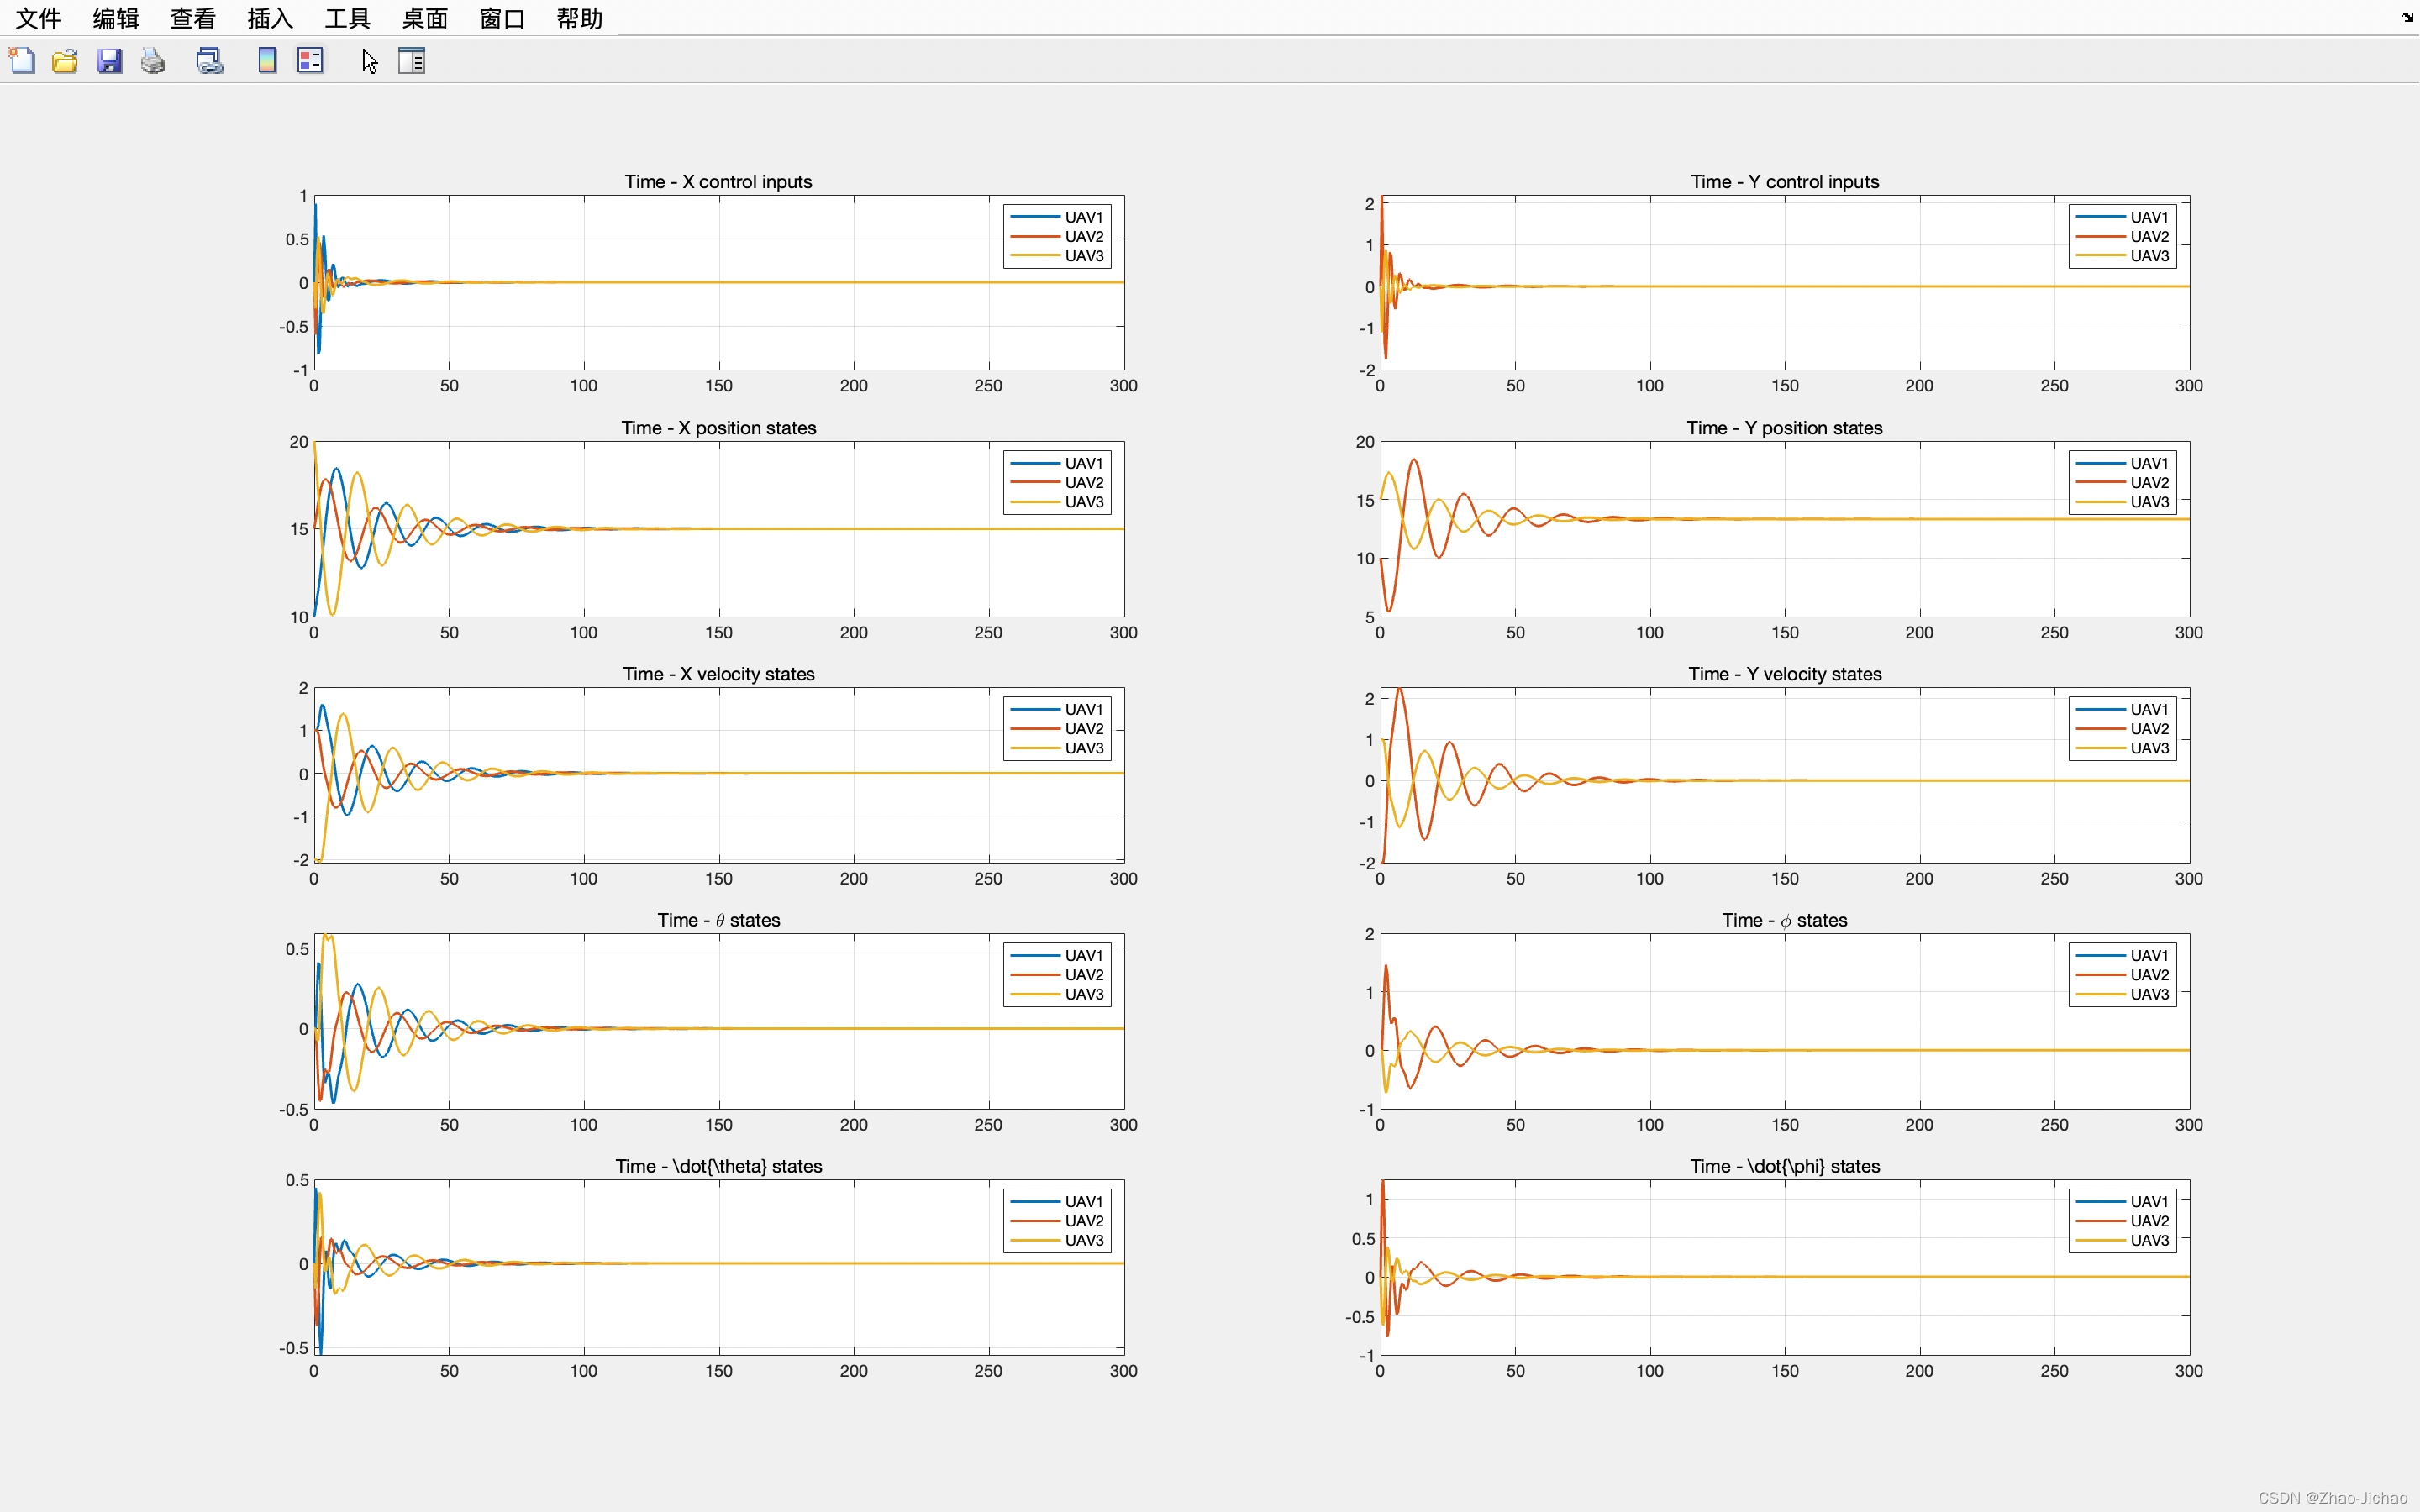This screenshot has width=2420, height=1512.
Task: Print the figure using printer icon
Action: (x=153, y=61)
